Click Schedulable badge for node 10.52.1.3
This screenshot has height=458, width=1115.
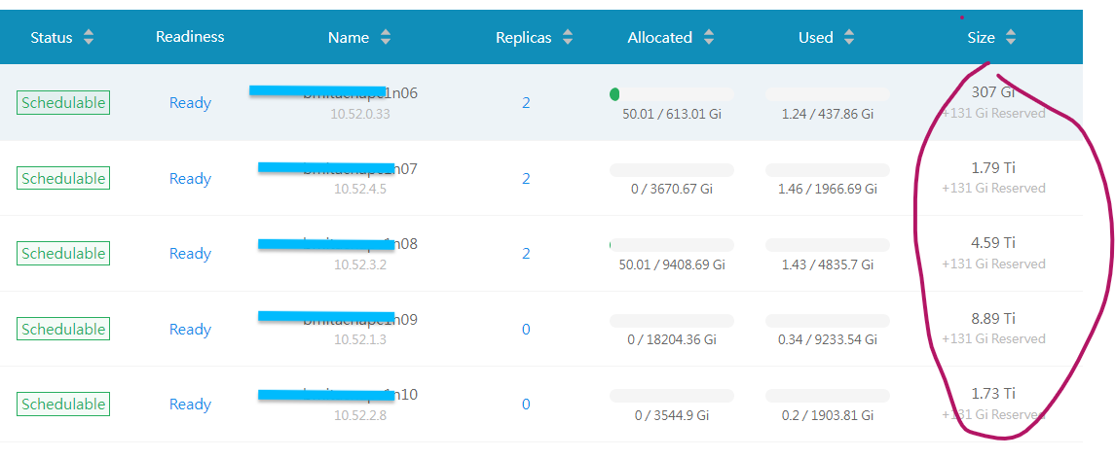tap(63, 329)
